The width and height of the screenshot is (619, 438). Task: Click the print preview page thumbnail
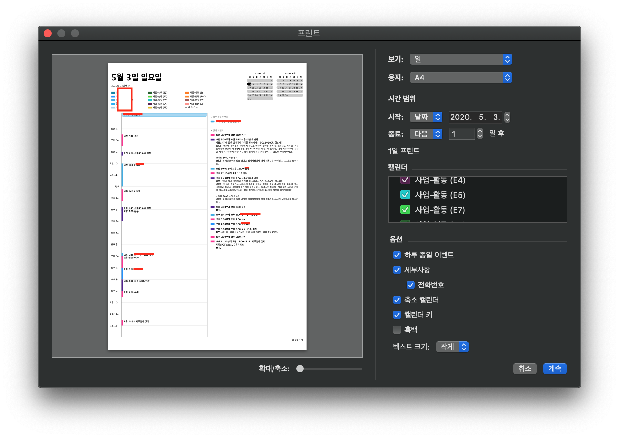207,206
